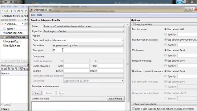This screenshot has height=111, width=197.
Task: Select Use default 1e-6 for X tolerance
Action: [x=166, y=50]
